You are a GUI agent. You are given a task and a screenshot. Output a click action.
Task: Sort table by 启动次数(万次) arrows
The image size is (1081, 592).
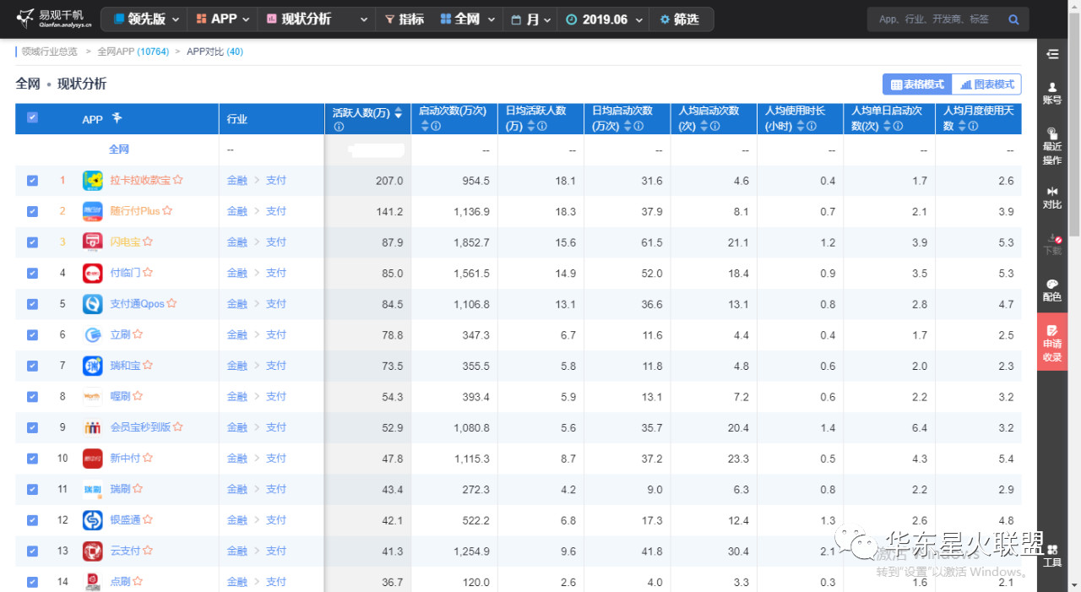click(425, 126)
